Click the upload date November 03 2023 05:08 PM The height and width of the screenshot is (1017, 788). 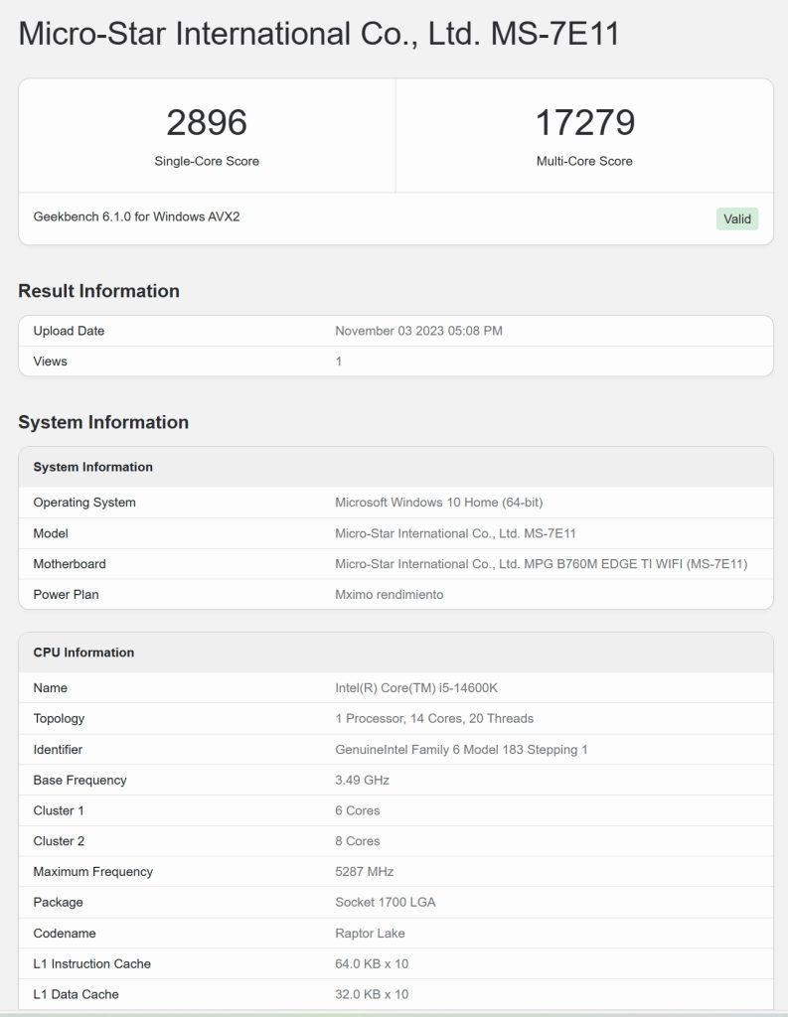coord(418,331)
